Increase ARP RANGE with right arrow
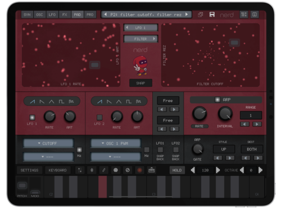The height and width of the screenshot is (209, 281). click(x=257, y=124)
